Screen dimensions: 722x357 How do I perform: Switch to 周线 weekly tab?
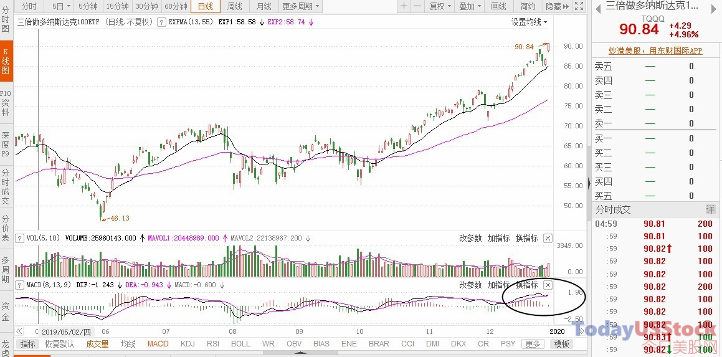point(234,6)
